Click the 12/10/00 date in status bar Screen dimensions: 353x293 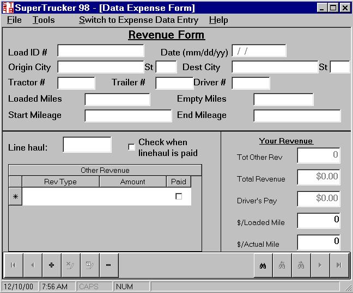(19, 286)
